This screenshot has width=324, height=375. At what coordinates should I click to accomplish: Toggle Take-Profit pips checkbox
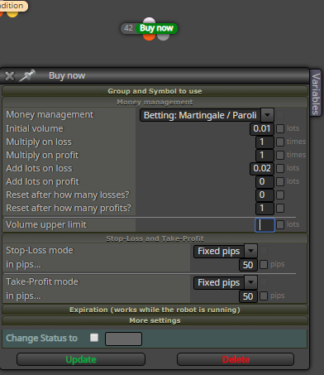pos(264,296)
